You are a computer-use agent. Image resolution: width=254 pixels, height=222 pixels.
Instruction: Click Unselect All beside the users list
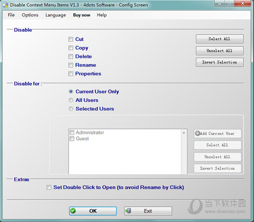(x=218, y=157)
